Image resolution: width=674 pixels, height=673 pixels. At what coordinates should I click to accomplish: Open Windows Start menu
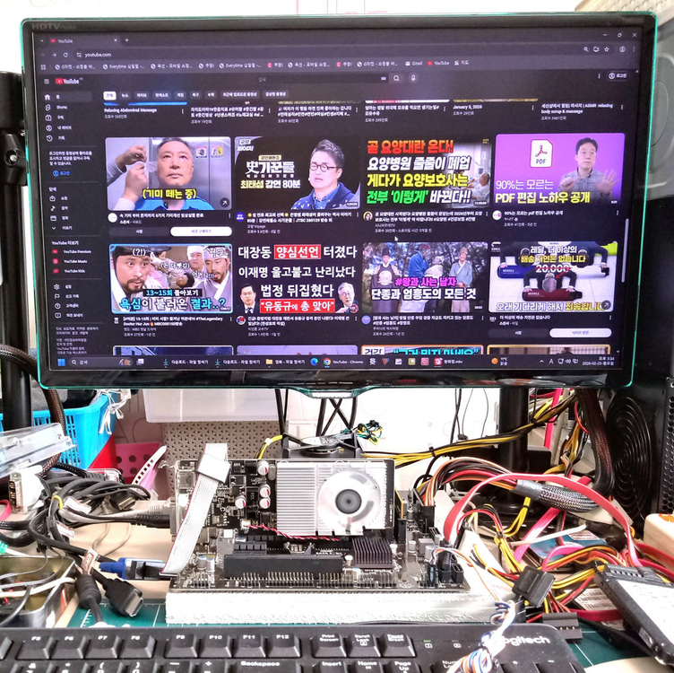tap(61, 363)
